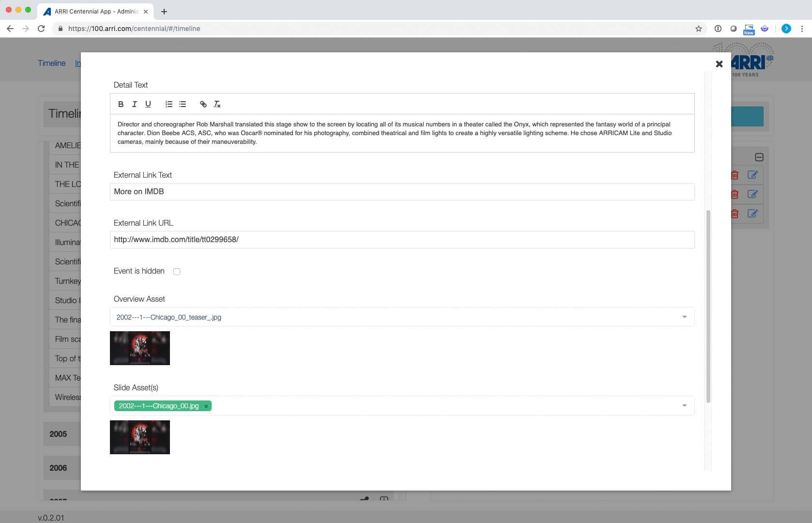Click the Overview Asset thumbnail image
812x523 pixels.
pyautogui.click(x=140, y=348)
